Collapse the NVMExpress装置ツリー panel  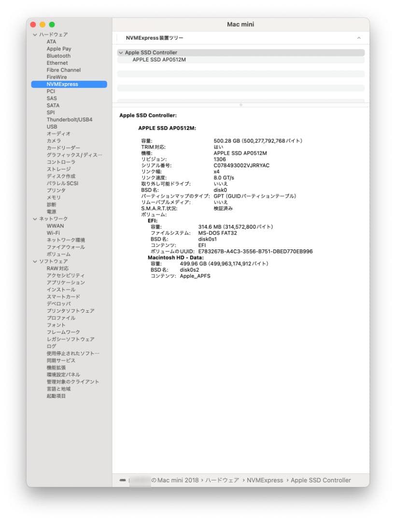358,37
